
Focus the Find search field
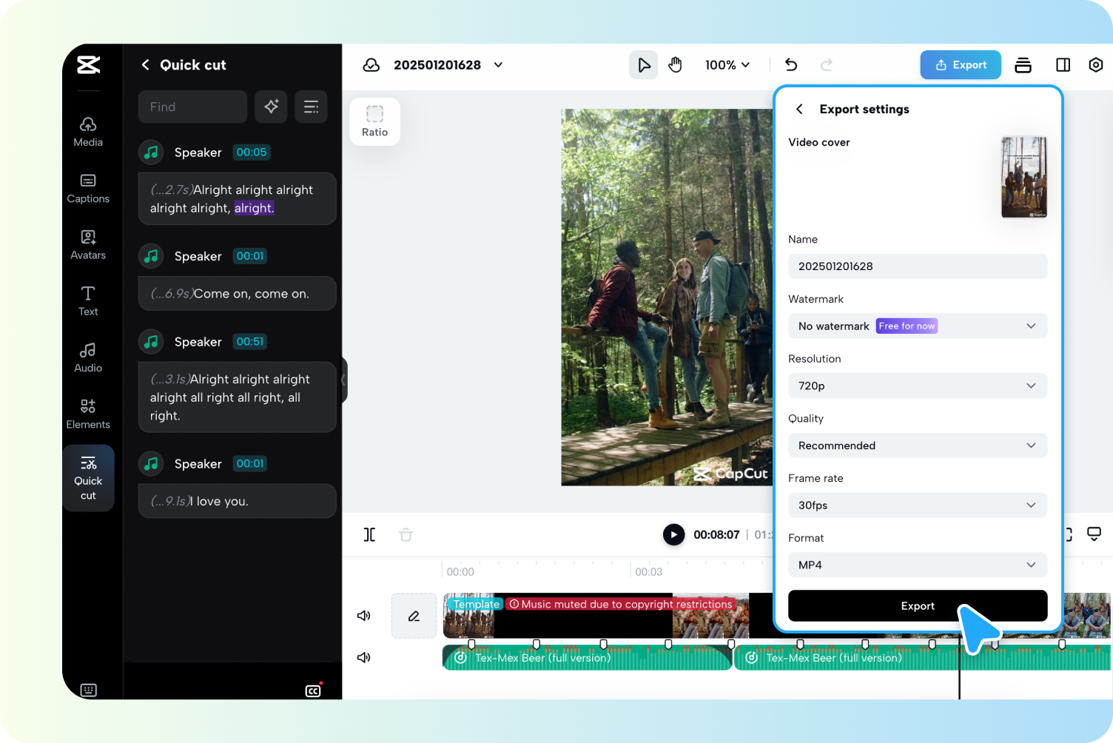click(192, 107)
